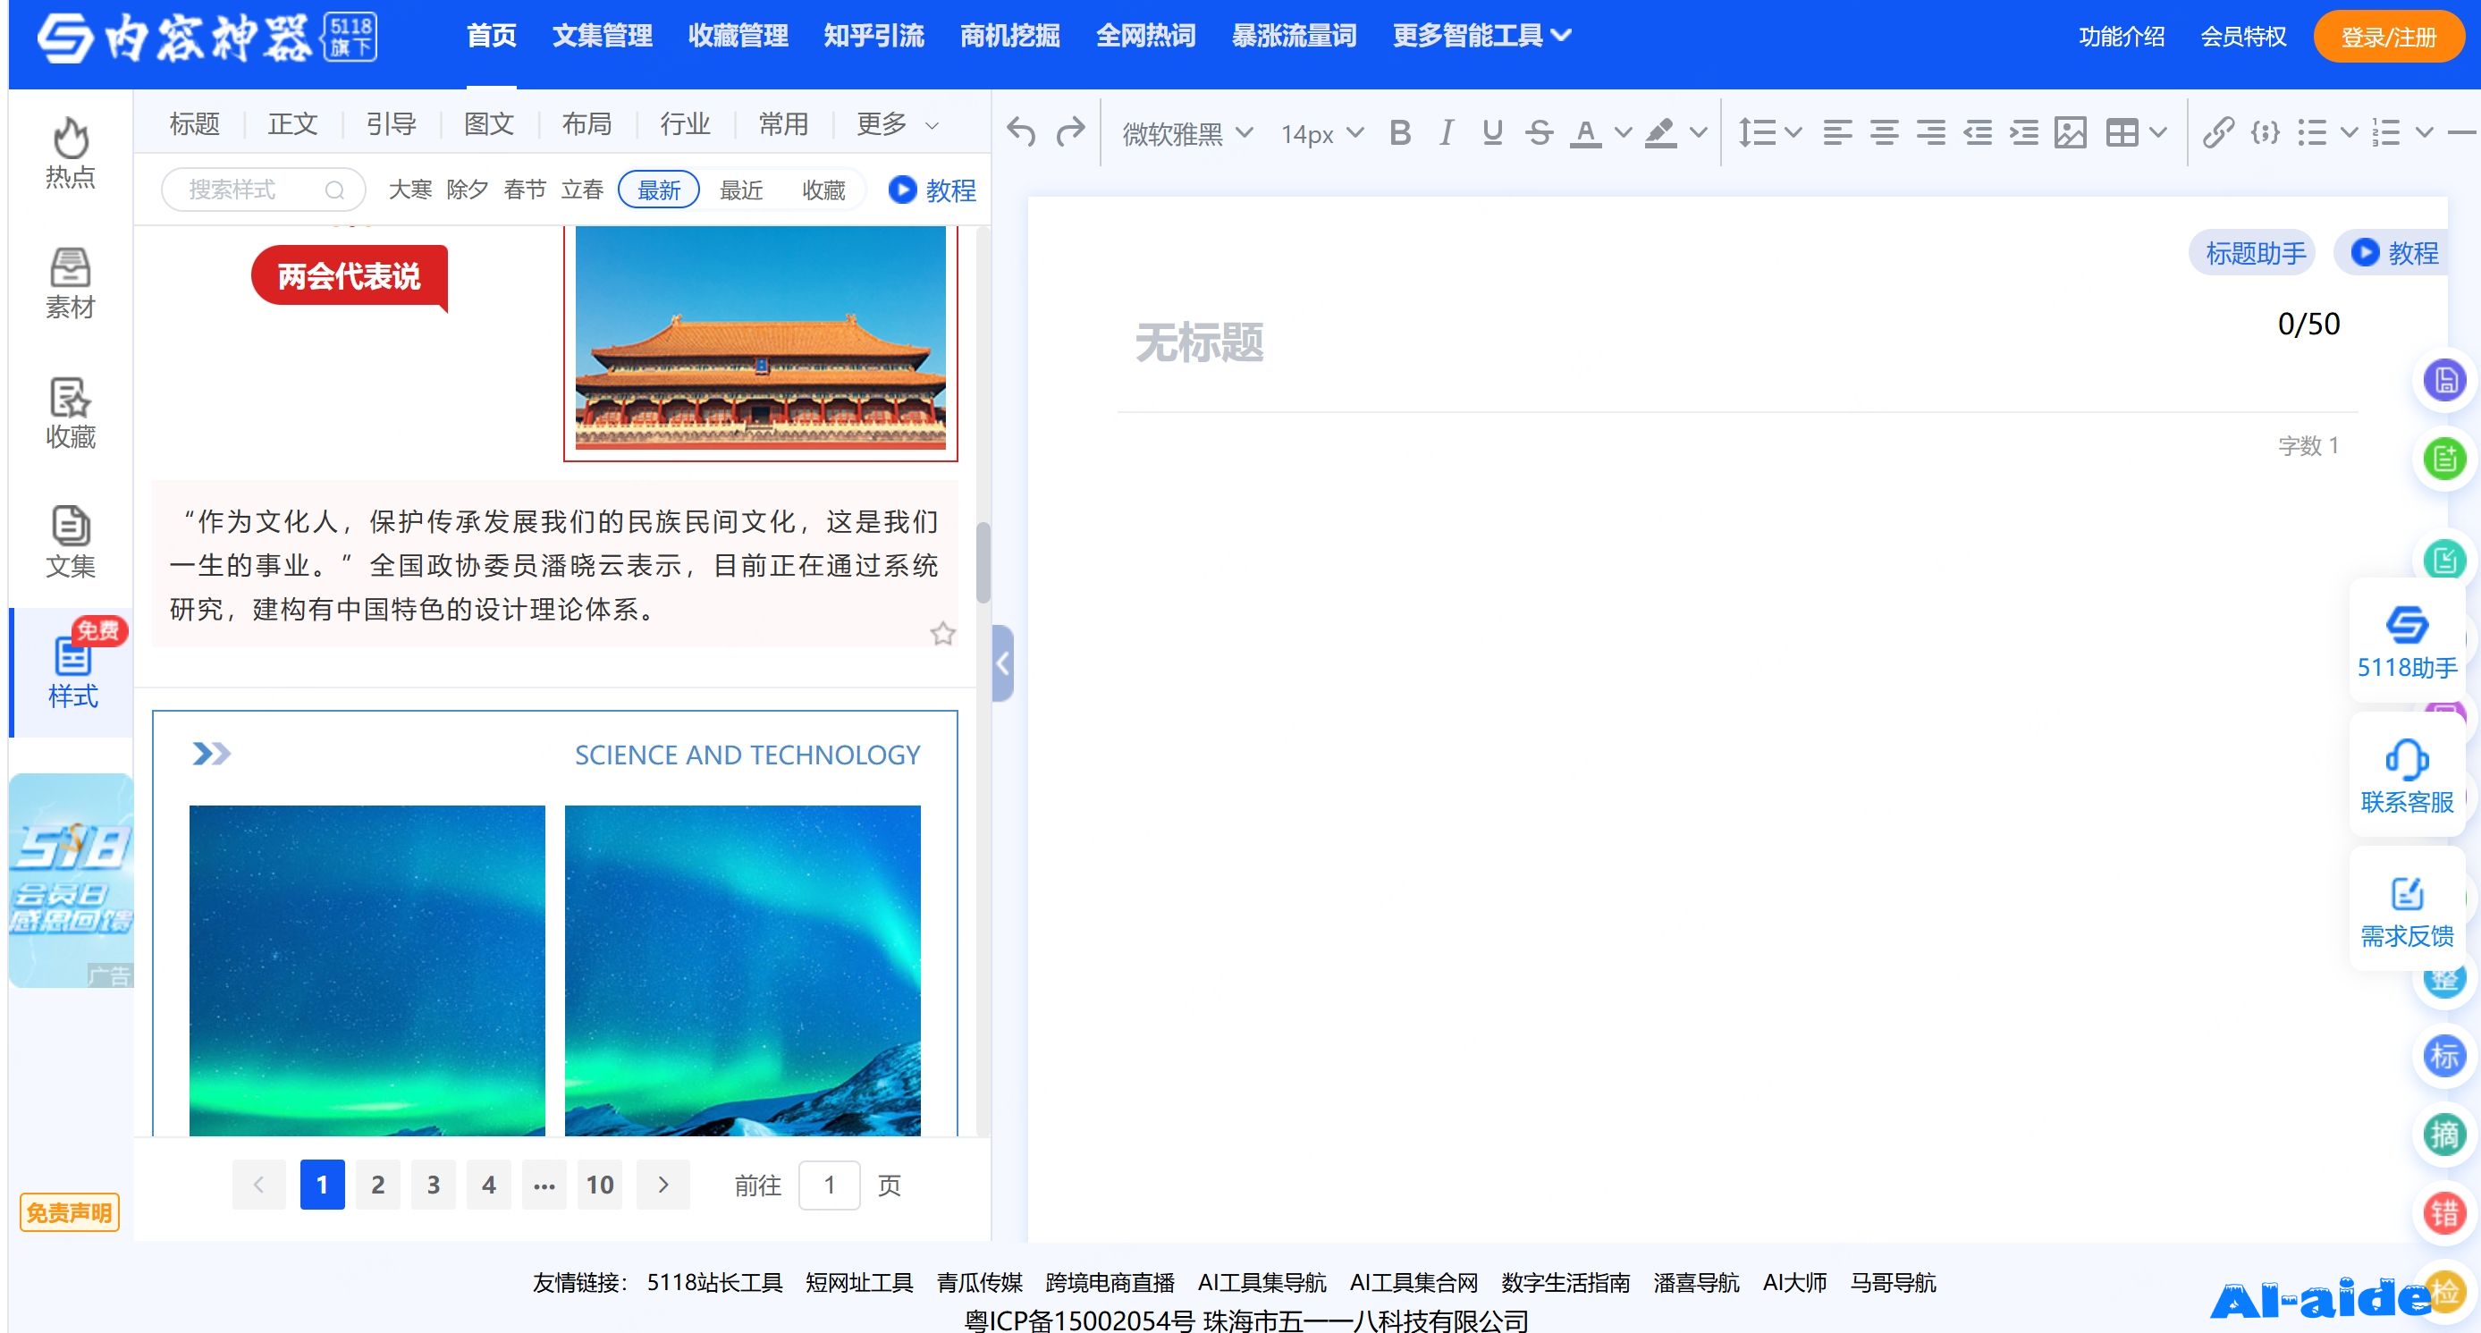Open the font color dropdown arrow
The image size is (2481, 1333).
[x=1623, y=132]
